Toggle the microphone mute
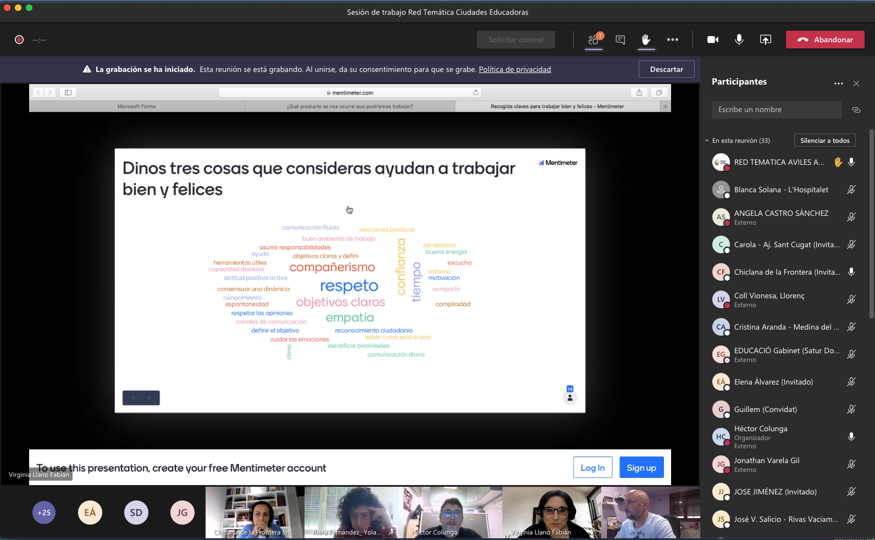Viewport: 875px width, 540px height. (x=739, y=40)
